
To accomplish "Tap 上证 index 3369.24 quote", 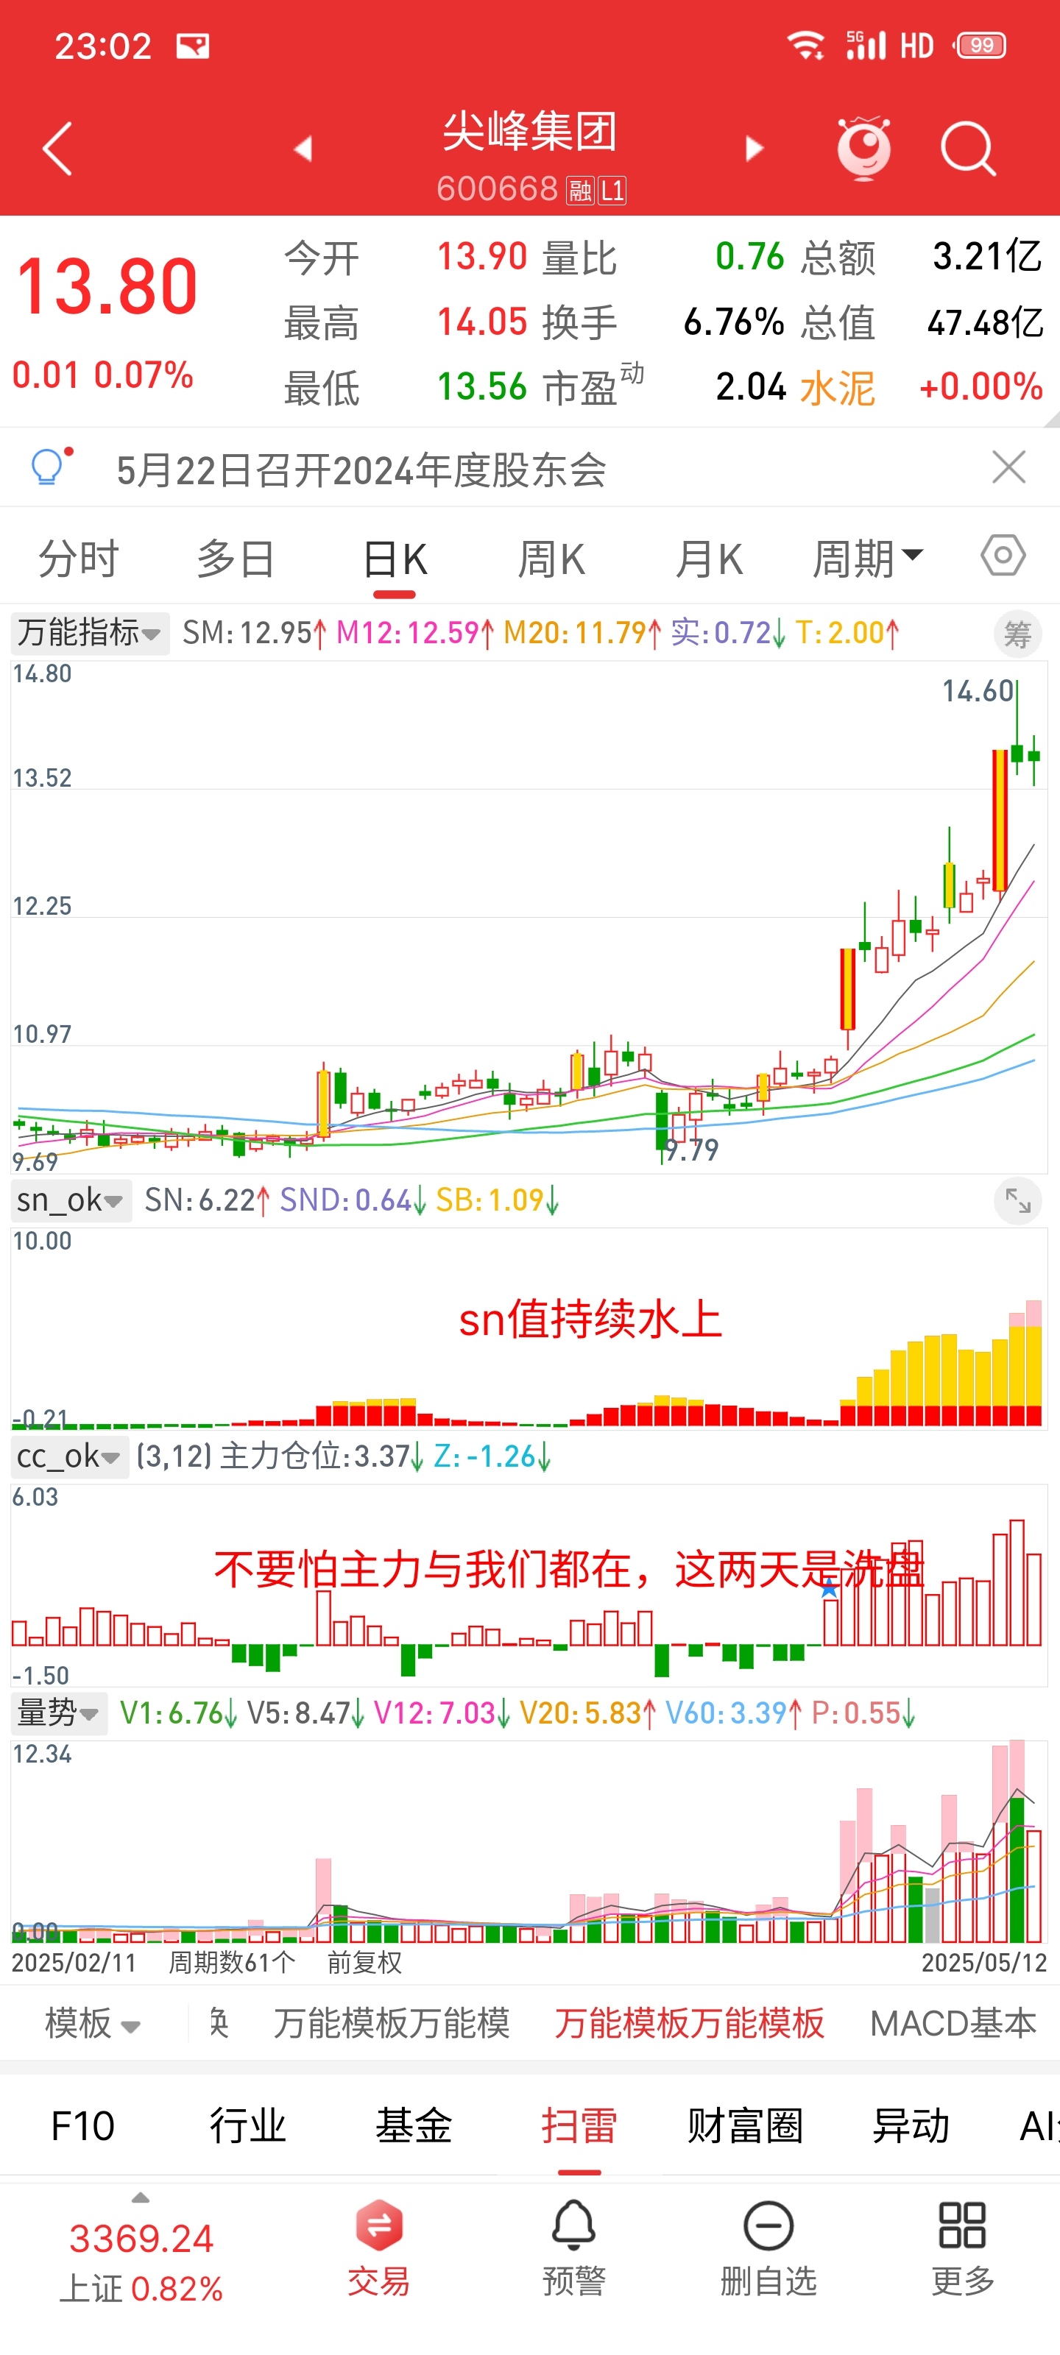I will [141, 2263].
